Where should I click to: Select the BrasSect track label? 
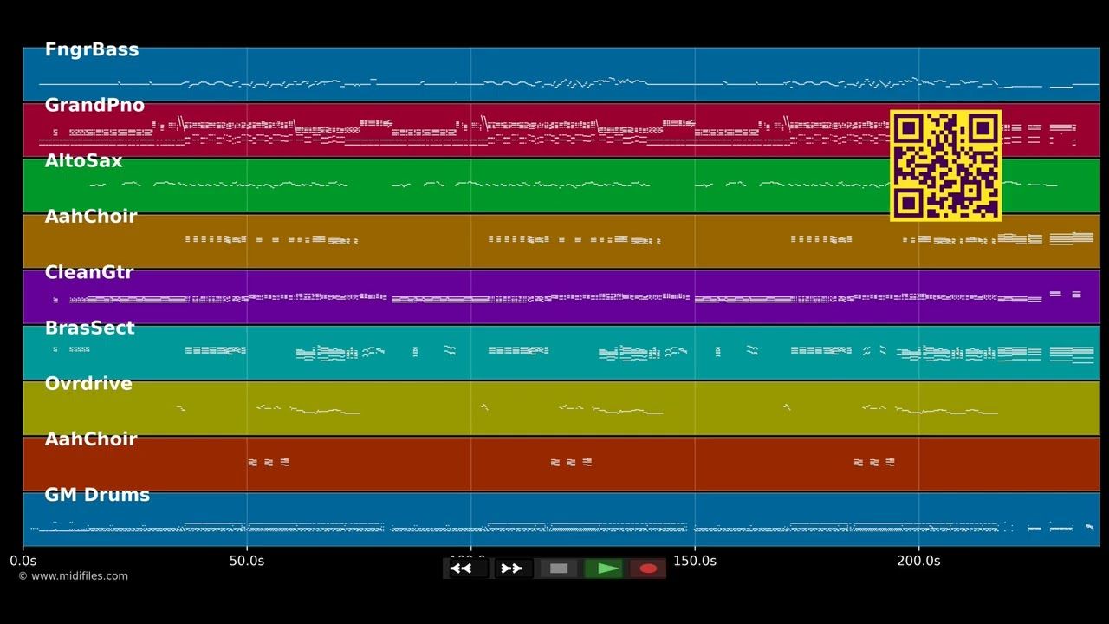(x=90, y=328)
